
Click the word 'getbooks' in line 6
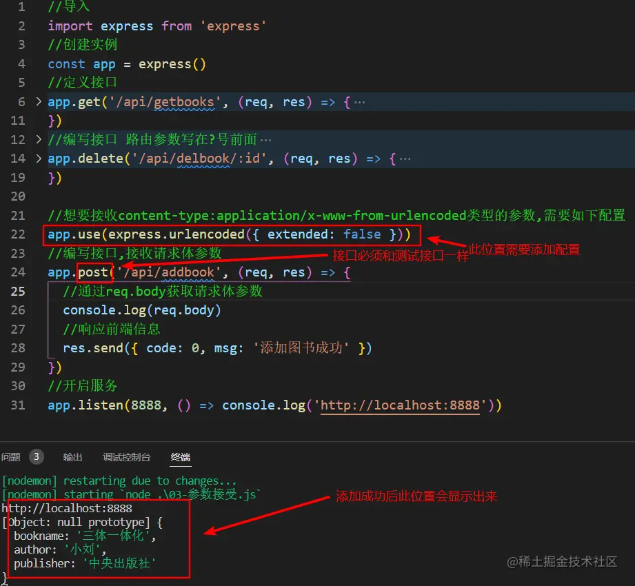pos(184,101)
